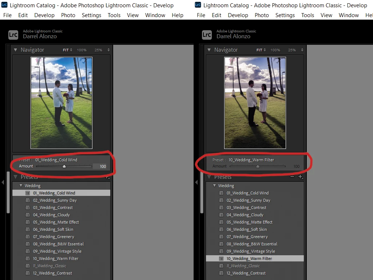
Task: Click left panel scrollbar in left window
Action: pos(8,192)
